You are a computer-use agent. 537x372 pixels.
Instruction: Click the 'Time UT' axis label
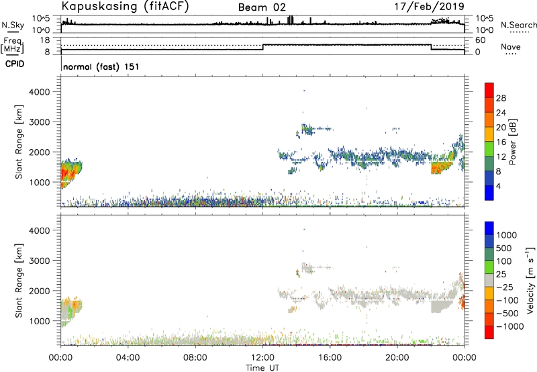[x=262, y=368]
